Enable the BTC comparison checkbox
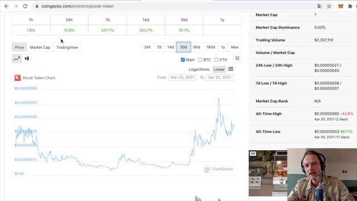The image size is (357, 201). point(200,60)
